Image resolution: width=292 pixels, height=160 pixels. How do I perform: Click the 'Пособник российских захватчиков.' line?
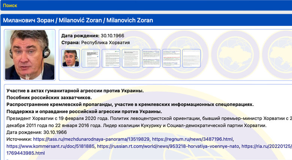(49, 97)
